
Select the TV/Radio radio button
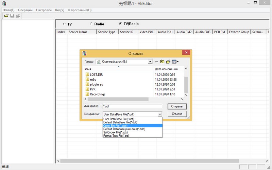pos(120,24)
